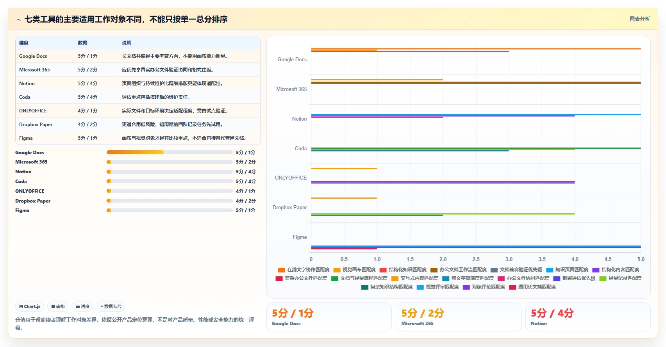Screen dimensions: 666x347
Task: Select the Microsoft 365 table row name
Action: point(34,70)
